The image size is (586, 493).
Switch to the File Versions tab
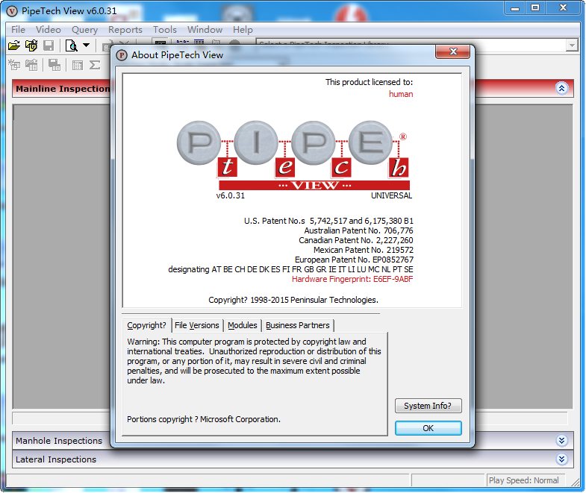196,325
